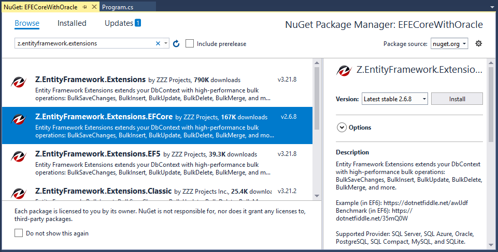Click the details pane scrollbar thumb
This screenshot has width=498, height=252.
(x=491, y=104)
